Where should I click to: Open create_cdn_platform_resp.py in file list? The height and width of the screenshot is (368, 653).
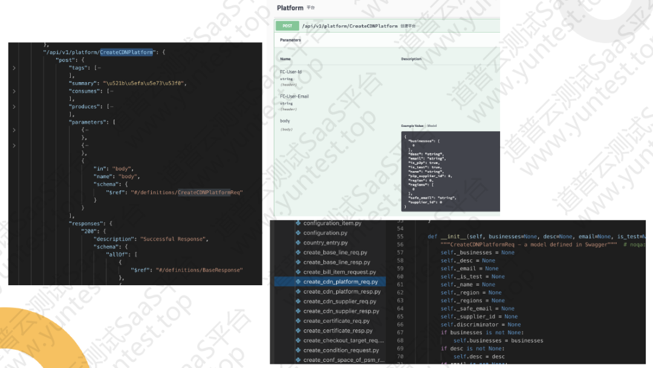point(342,292)
